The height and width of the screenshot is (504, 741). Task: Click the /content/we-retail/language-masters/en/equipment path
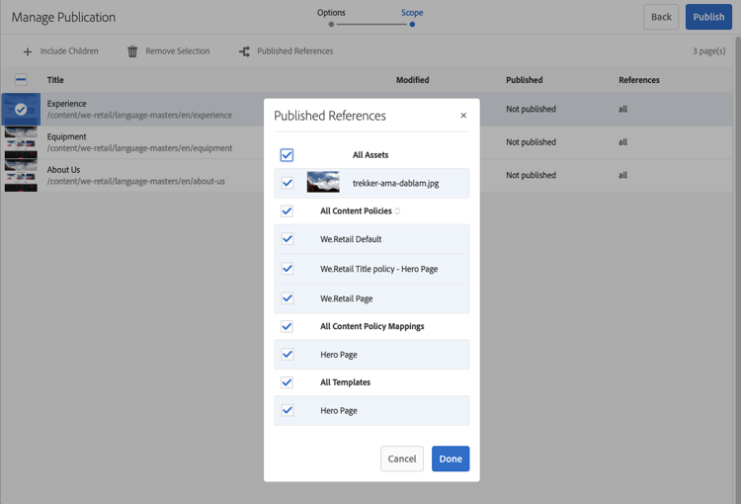coord(139,148)
